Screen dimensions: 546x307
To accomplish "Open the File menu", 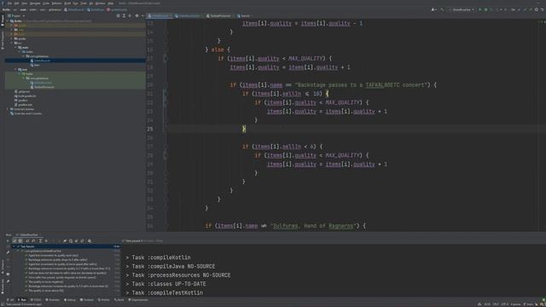I will click(9, 3).
